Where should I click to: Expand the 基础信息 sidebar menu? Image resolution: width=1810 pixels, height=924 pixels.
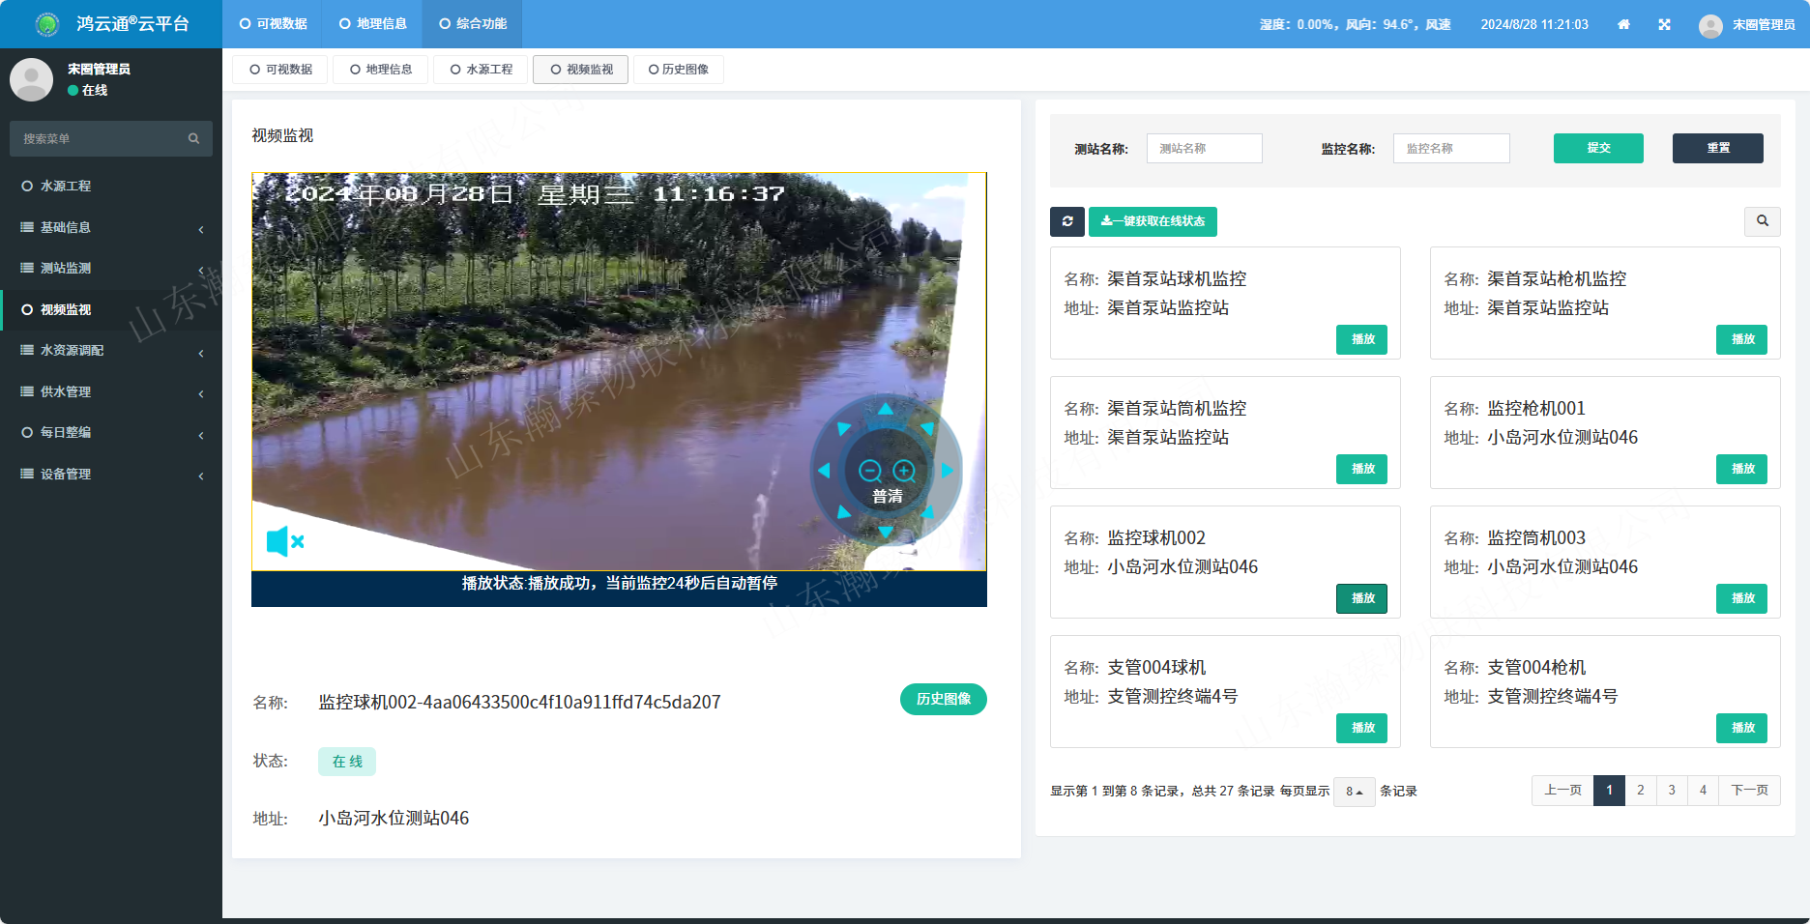(111, 227)
